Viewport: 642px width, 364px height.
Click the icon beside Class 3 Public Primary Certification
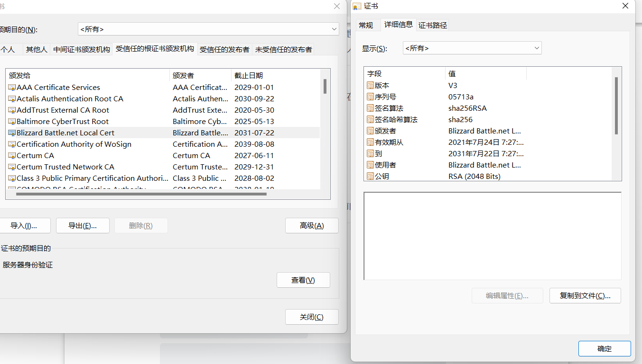point(12,178)
